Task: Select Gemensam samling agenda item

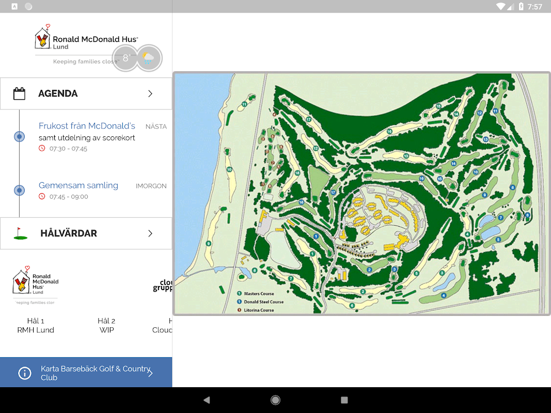Action: [x=78, y=185]
